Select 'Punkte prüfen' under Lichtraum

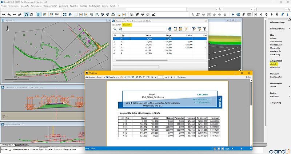[276, 77]
